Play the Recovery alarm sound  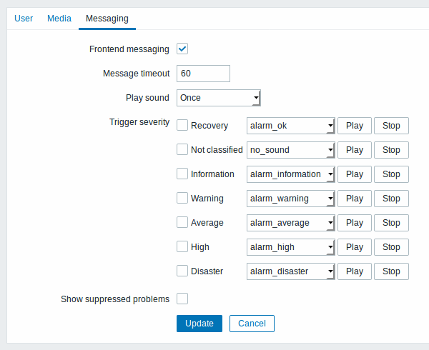(355, 126)
